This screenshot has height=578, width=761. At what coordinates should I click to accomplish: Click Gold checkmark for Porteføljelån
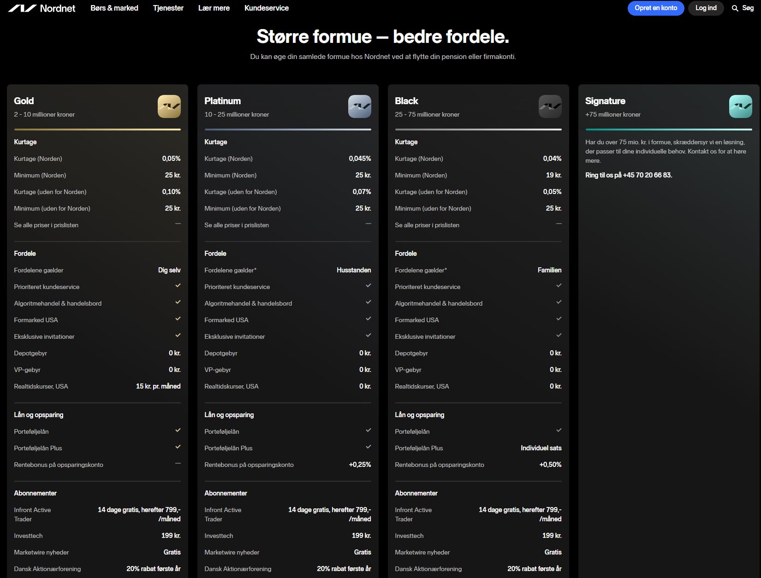click(178, 431)
